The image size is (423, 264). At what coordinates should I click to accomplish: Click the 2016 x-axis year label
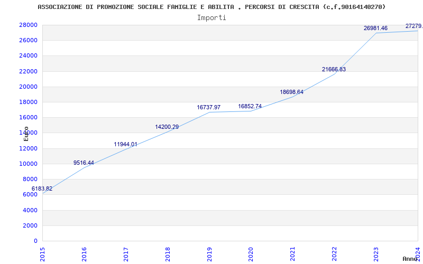click(84, 254)
